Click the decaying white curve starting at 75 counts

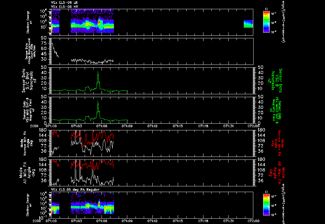[x=55, y=50]
